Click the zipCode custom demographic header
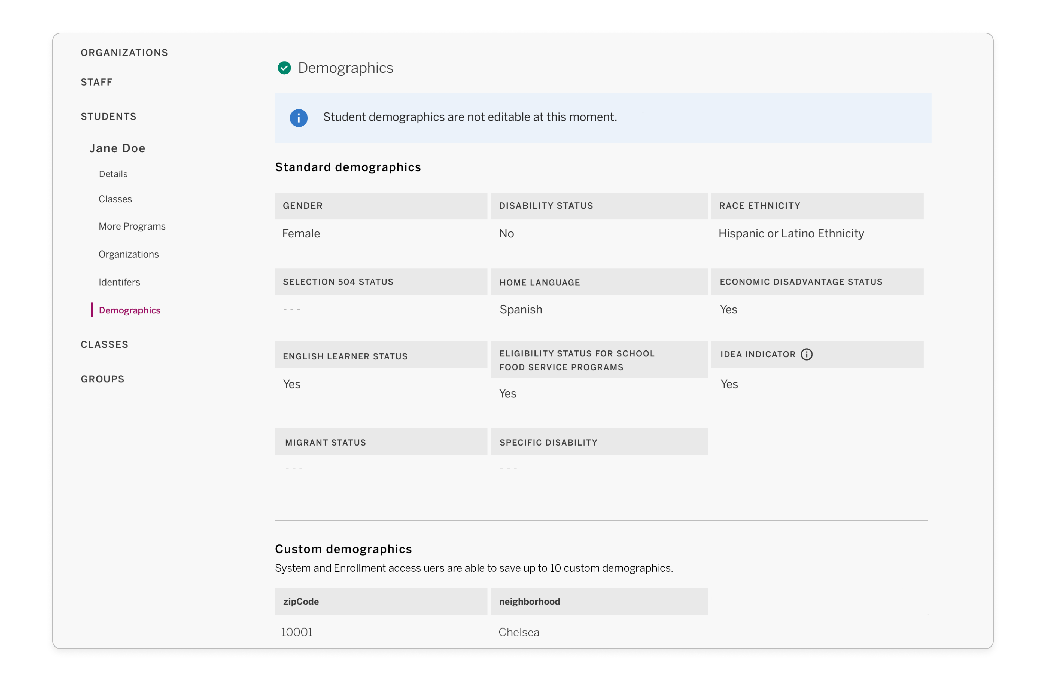Image resolution: width=1046 pixels, height=683 pixels. (301, 601)
